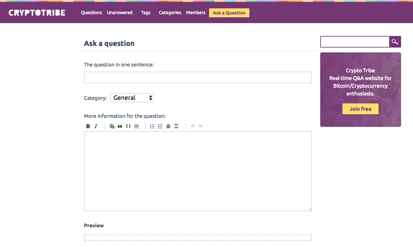Open the Categories page
This screenshot has height=247, width=413.
point(170,13)
